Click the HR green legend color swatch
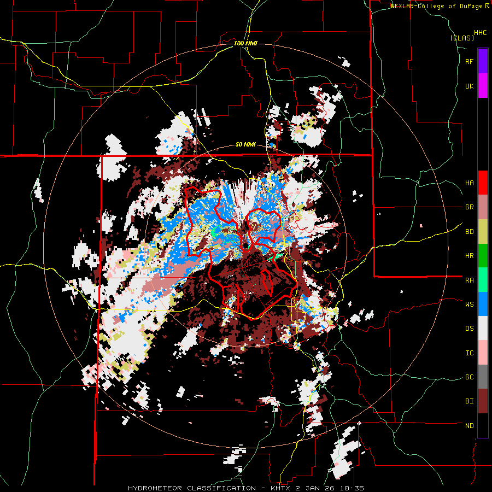 tap(483, 255)
